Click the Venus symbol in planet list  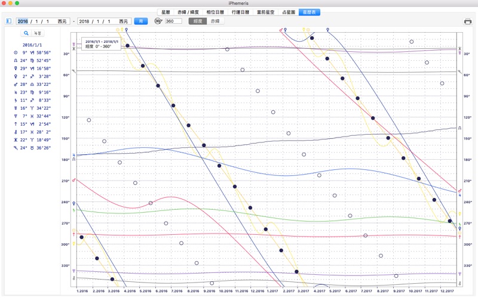tap(16, 76)
